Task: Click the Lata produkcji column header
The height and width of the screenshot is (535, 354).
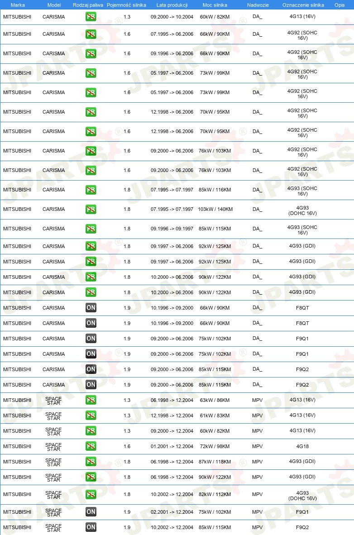Action: [x=172, y=5]
